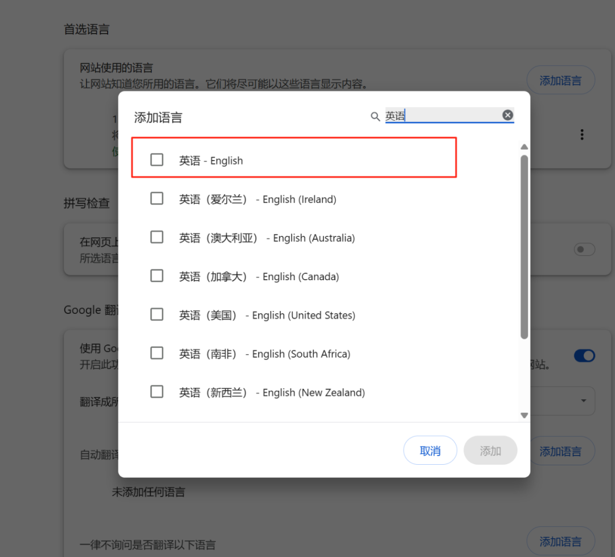Select English (Ireland) checkbox
Image resolution: width=615 pixels, height=557 pixels.
pyautogui.click(x=157, y=198)
